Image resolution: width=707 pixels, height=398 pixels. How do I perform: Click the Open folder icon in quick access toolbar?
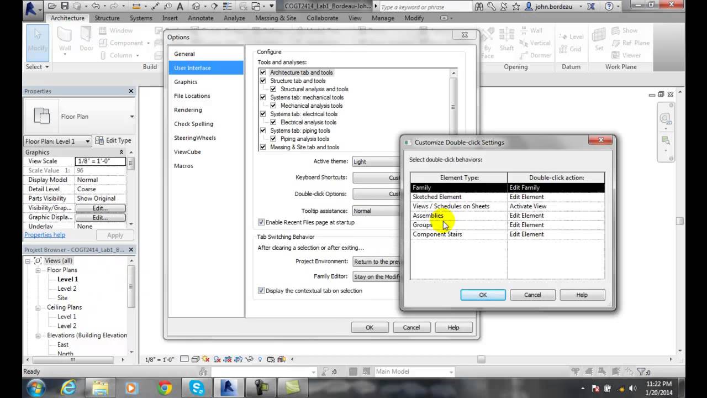[x=52, y=7]
